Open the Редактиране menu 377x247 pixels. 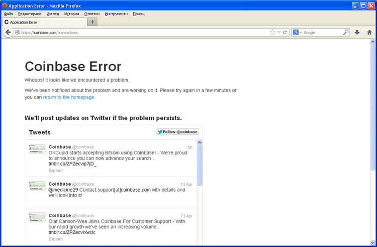30,14
